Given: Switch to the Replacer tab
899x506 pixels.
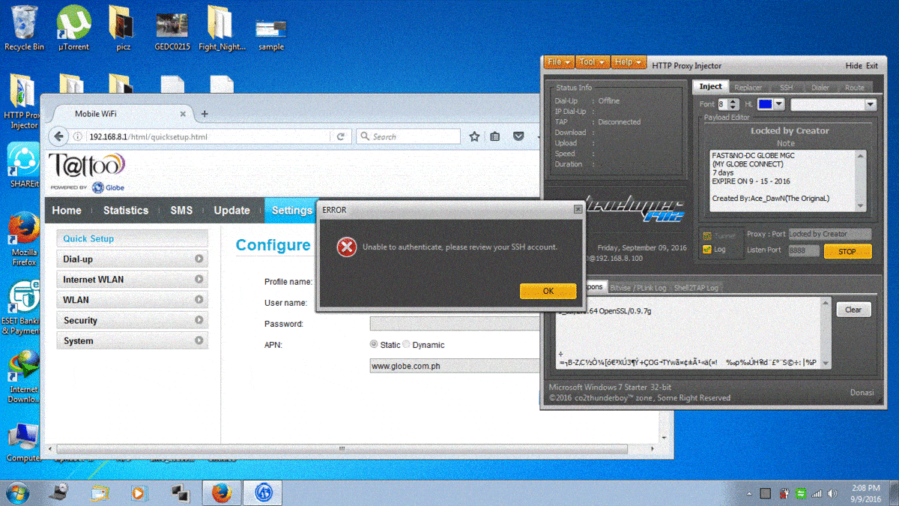Looking at the screenshot, I should 747,87.
